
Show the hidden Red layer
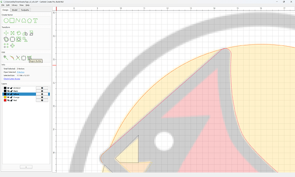click(8, 100)
